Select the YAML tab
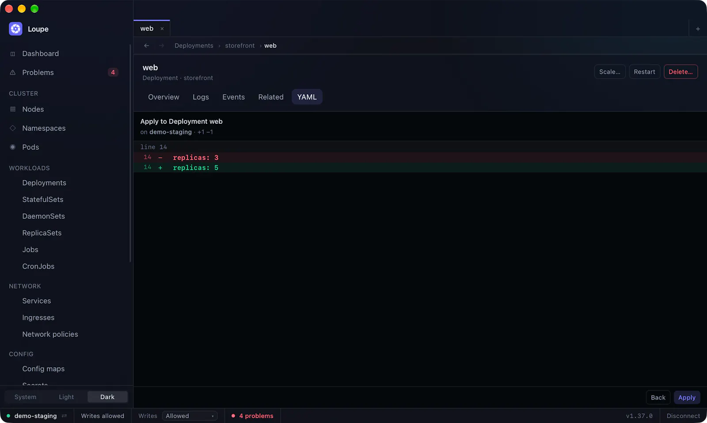Viewport: 707px width, 423px height. coord(307,97)
